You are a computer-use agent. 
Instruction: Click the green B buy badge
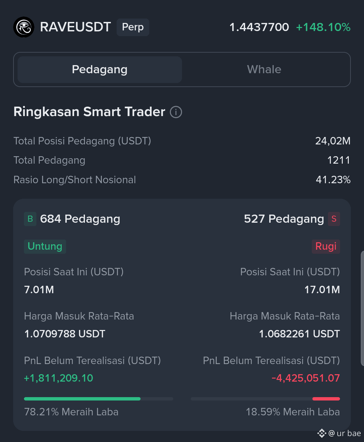[x=30, y=219]
